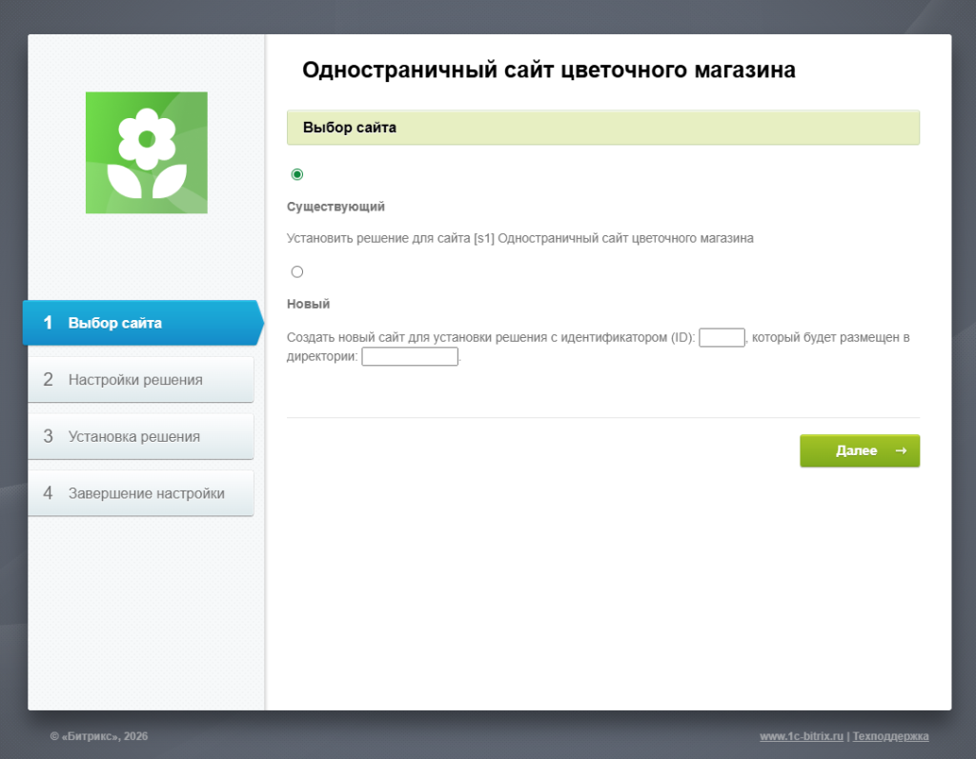The image size is (976, 759).
Task: Click the Существующий option label
Action: click(x=335, y=207)
